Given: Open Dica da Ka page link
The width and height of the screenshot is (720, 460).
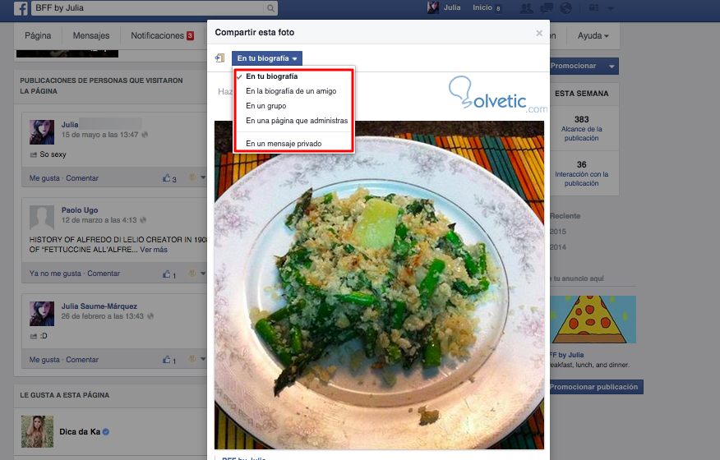Looking at the screenshot, I should [x=80, y=431].
